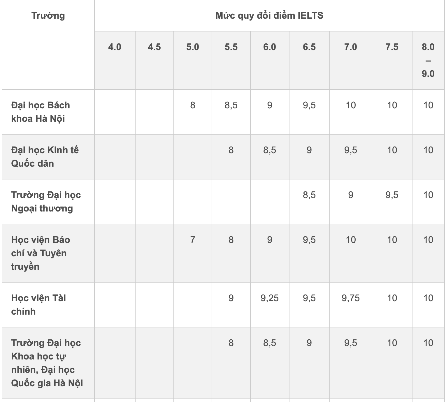The image size is (446, 402).
Task: Click the "8.0 – 9.0" column header
Action: click(x=428, y=60)
